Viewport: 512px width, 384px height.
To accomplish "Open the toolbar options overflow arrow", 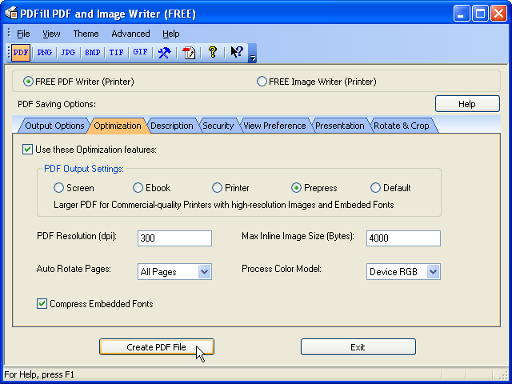I will coord(253,54).
